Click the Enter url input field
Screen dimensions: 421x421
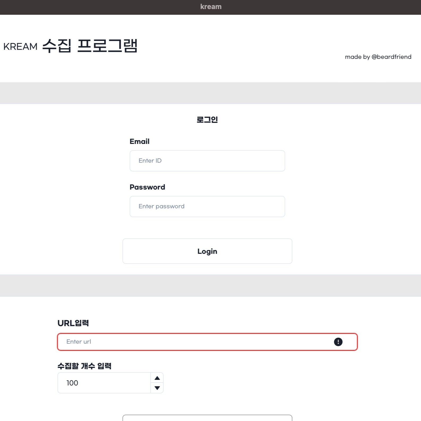pyautogui.click(x=207, y=342)
